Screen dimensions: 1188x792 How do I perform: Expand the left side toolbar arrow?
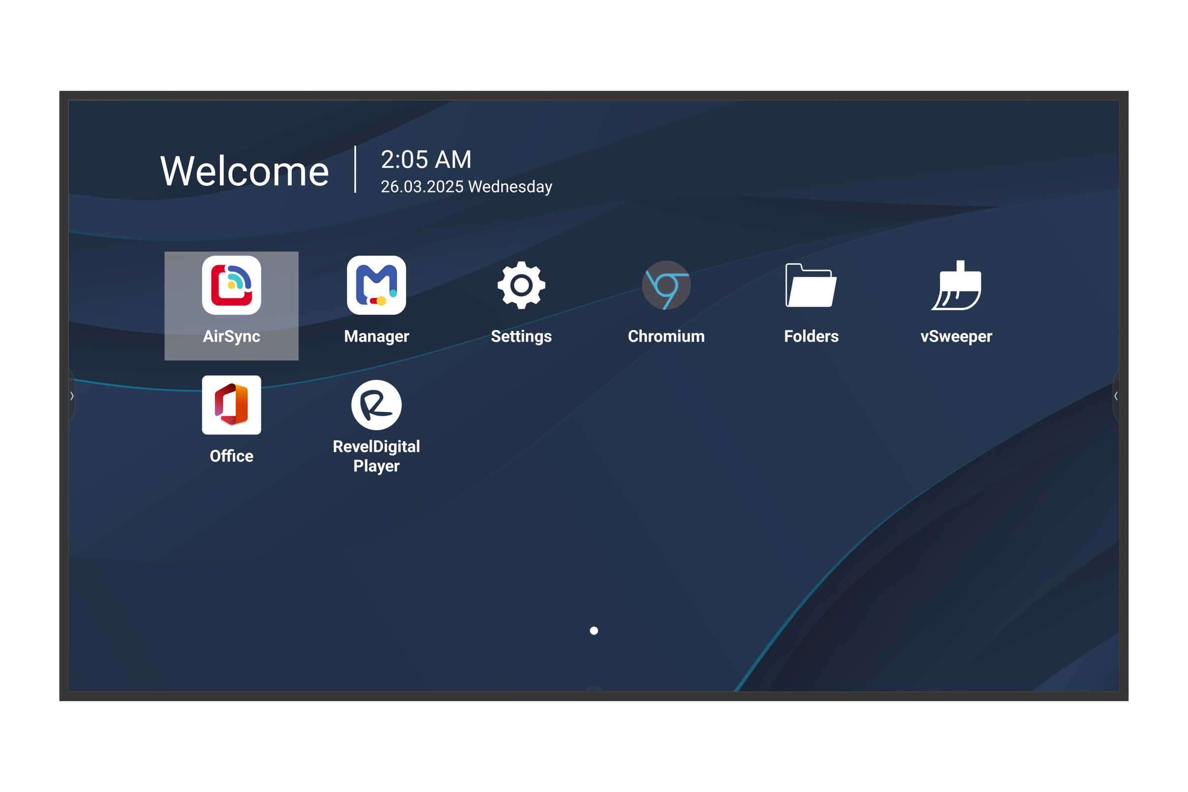[x=72, y=396]
